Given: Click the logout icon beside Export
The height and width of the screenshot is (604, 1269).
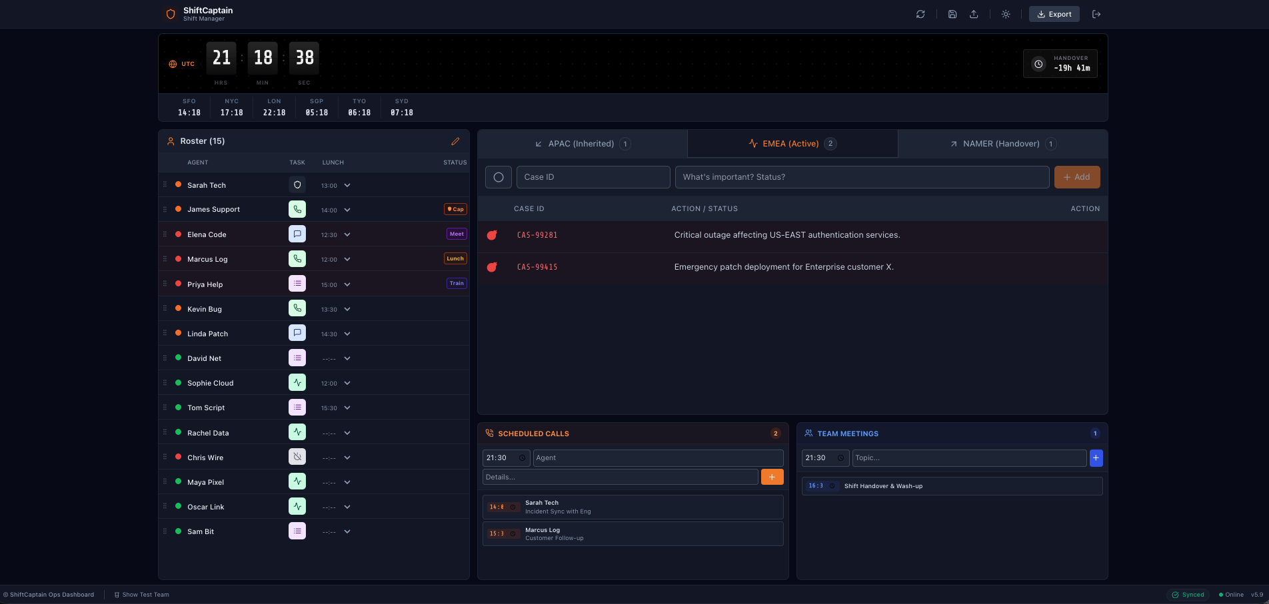Looking at the screenshot, I should click(x=1096, y=14).
